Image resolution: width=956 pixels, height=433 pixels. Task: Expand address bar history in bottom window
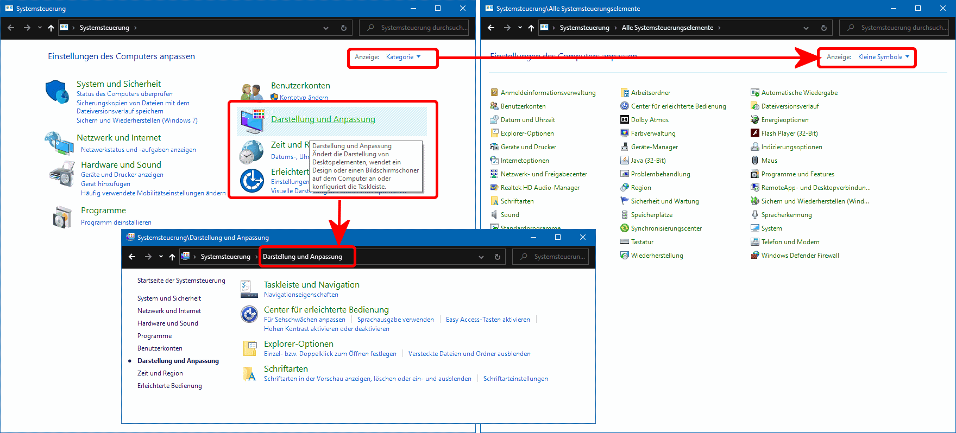point(481,257)
